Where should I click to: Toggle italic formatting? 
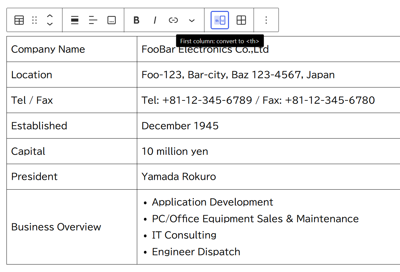(155, 20)
